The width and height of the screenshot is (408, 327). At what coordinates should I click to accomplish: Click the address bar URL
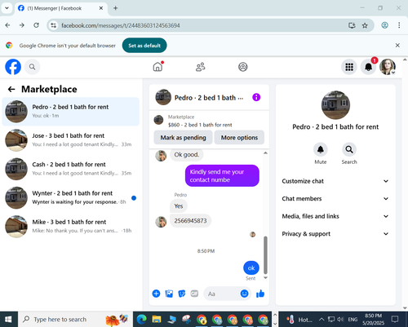pyautogui.click(x=121, y=25)
